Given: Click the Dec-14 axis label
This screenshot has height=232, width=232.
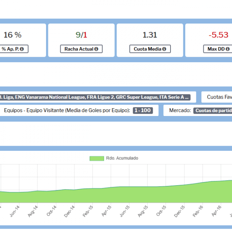Looking at the screenshot, I should pyautogui.click(x=69, y=212).
